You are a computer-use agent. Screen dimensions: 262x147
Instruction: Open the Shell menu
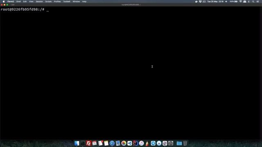click(x=18, y=2)
